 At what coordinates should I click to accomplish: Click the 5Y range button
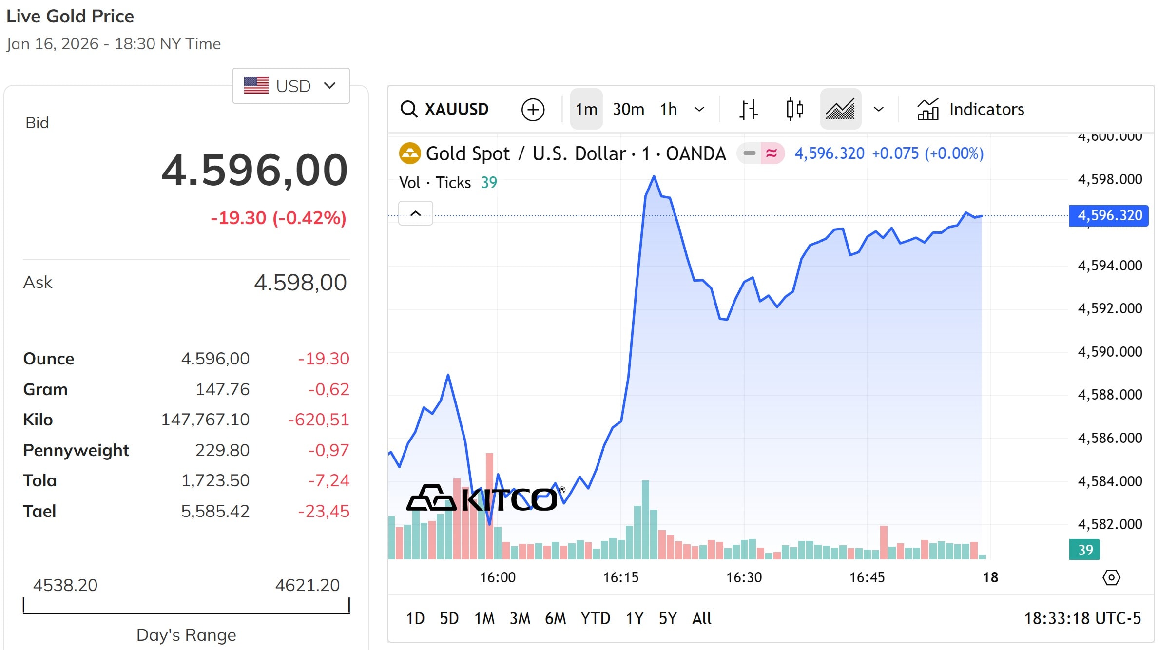pos(668,618)
